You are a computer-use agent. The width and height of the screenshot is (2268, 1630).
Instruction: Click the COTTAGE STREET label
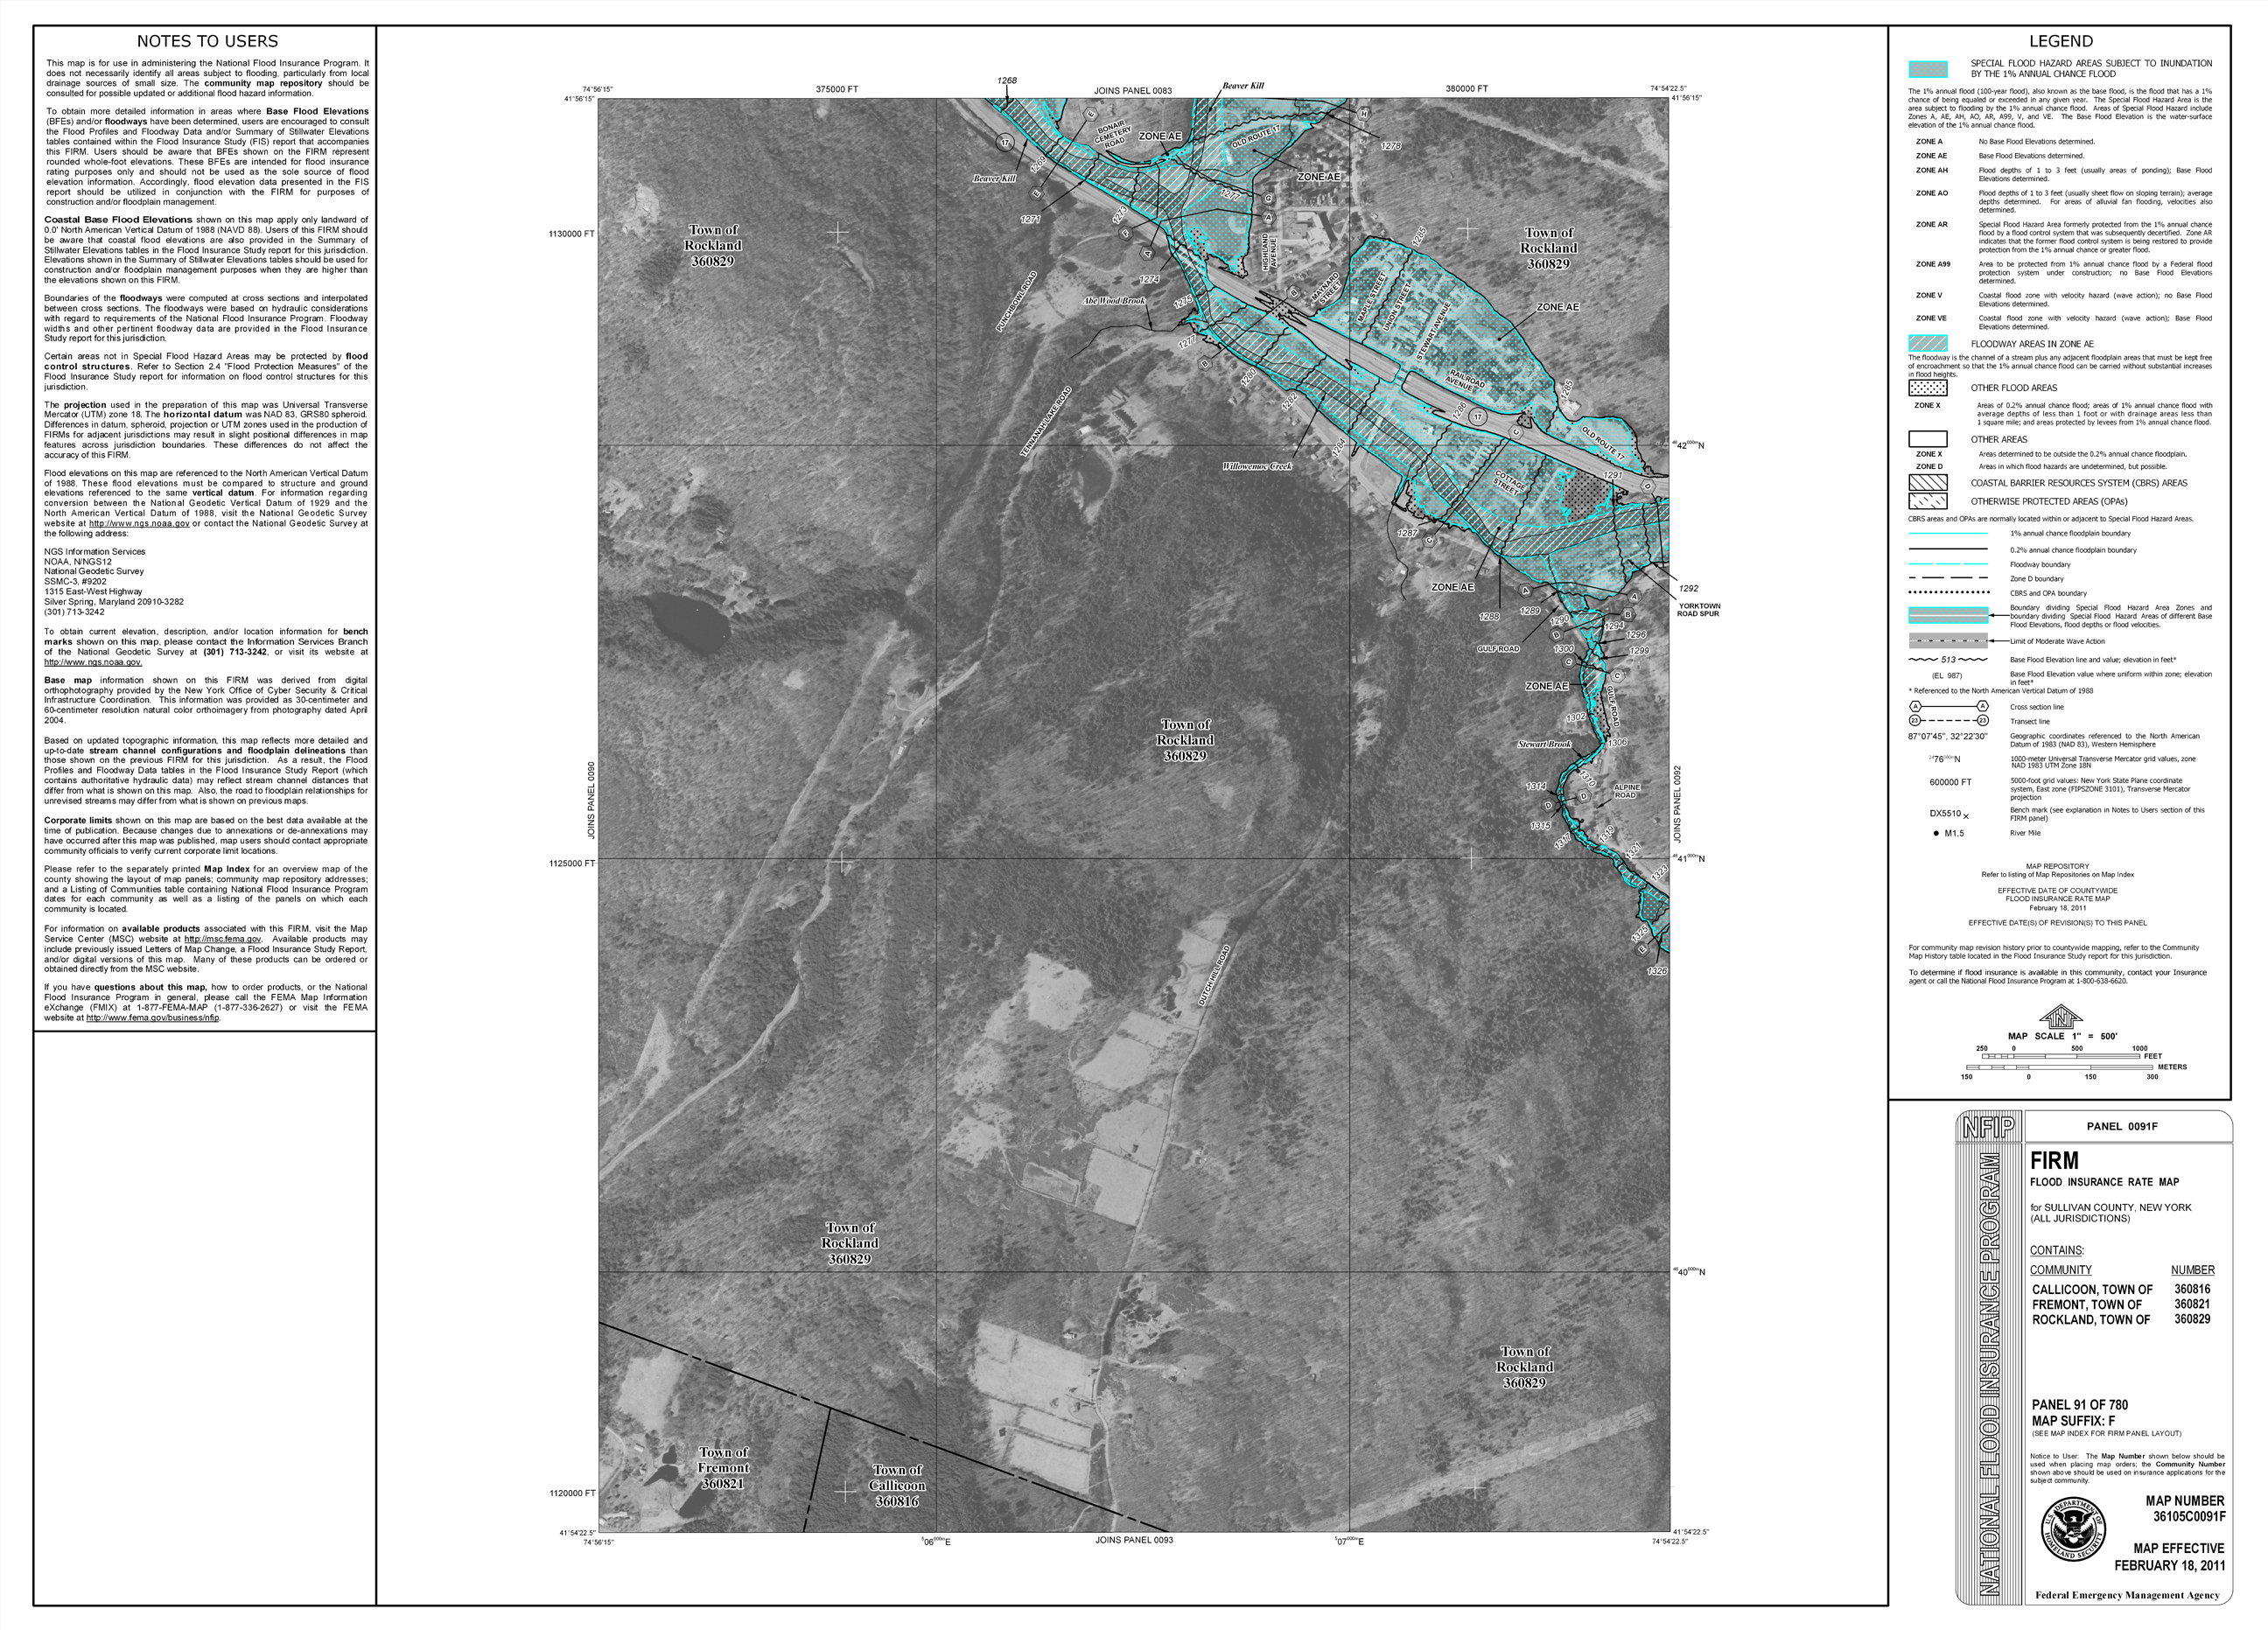tap(1509, 482)
